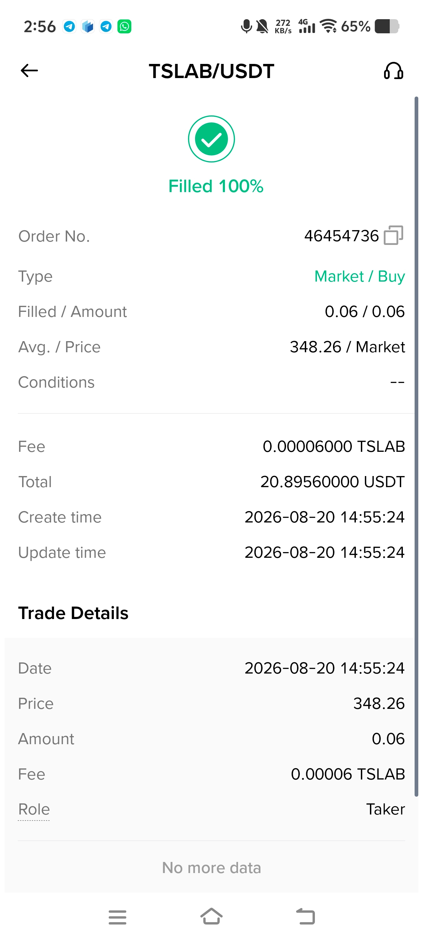This screenshot has height=942, width=423.
Task: Tap the dotted-underlined Role label
Action: [34, 810]
